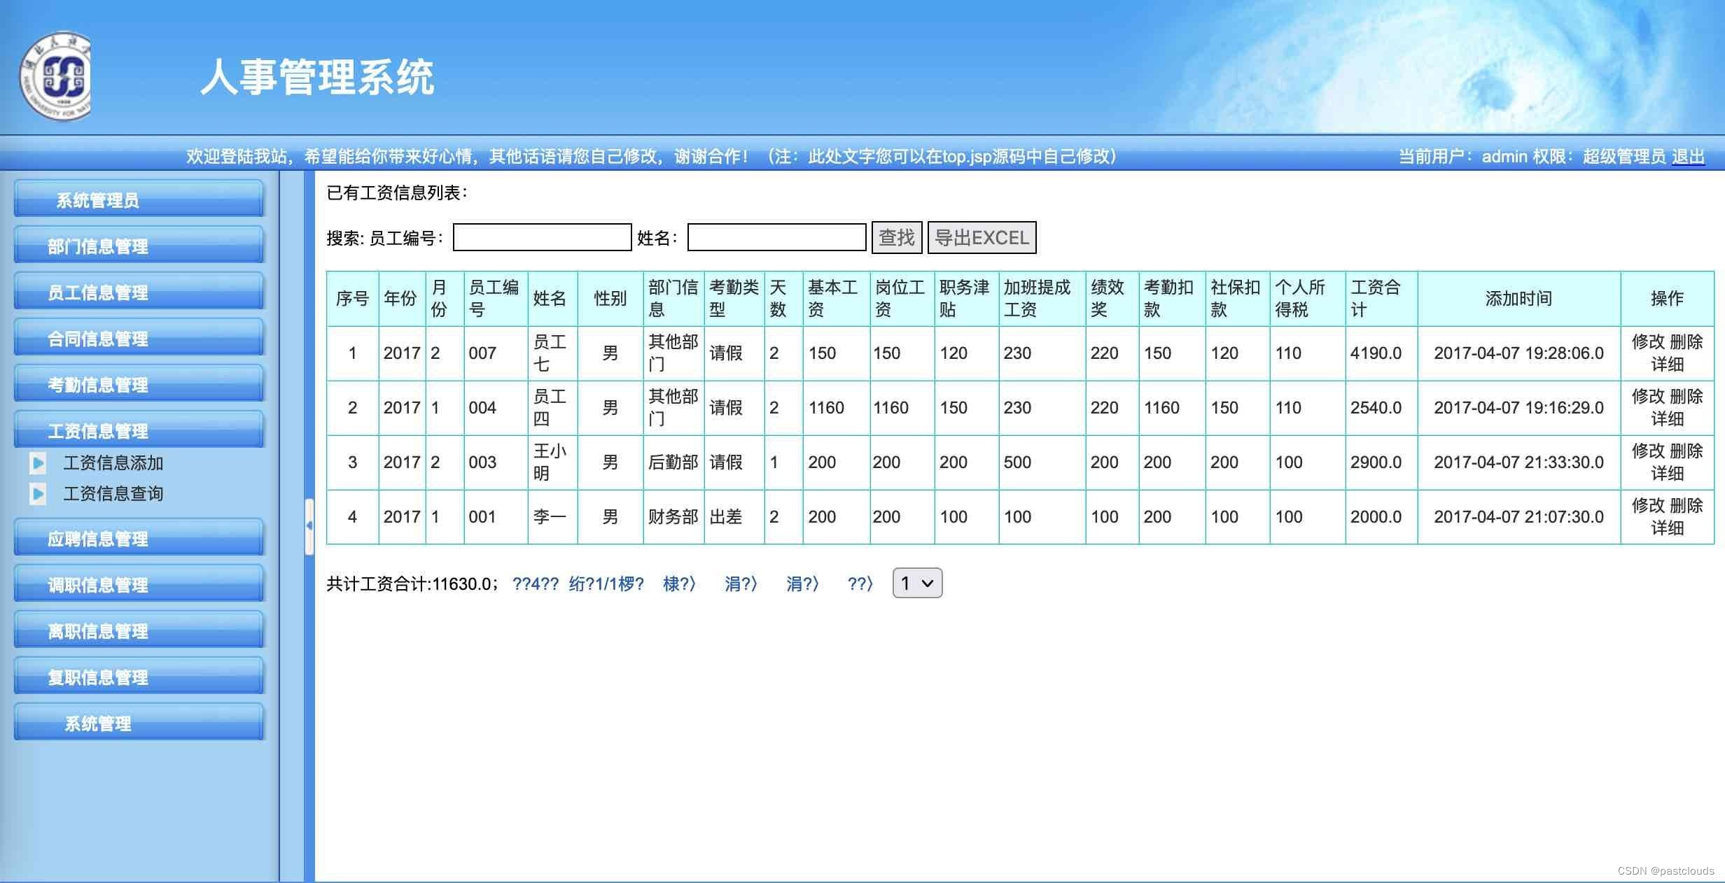Click the 查找 search button
Screen dimensions: 1725x883
click(896, 238)
